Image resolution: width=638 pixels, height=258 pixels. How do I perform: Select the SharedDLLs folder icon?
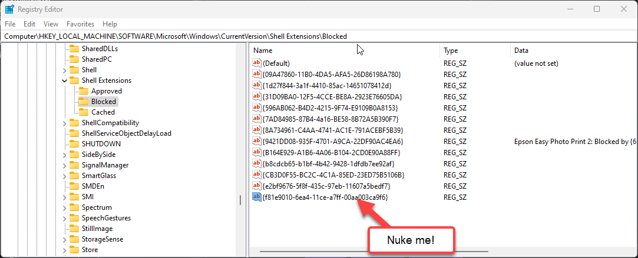(74, 49)
